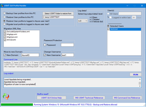Image resolution: width=146 pixels, height=110 pixels.
Task: Uncheck Win10.xml migration file
Action: 5,40
